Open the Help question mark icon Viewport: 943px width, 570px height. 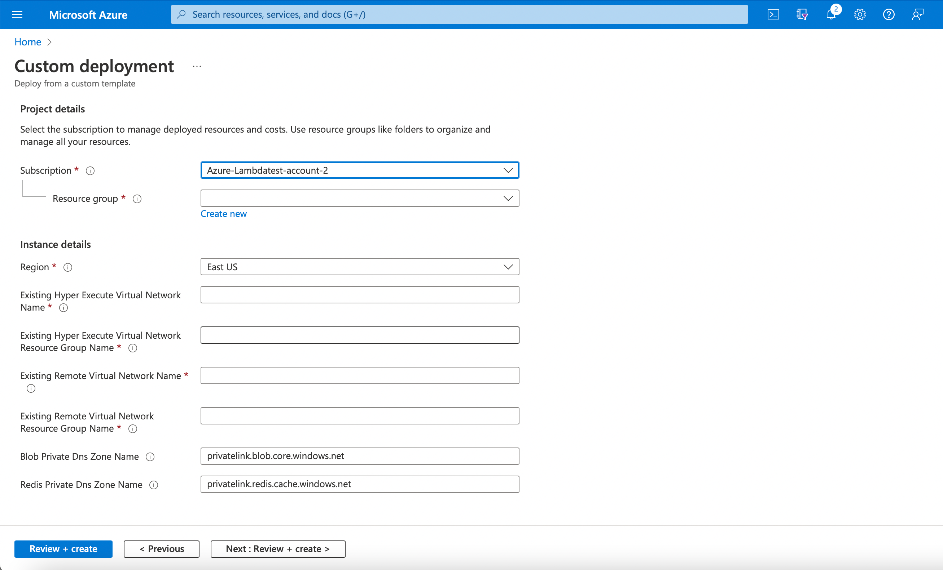coord(889,14)
